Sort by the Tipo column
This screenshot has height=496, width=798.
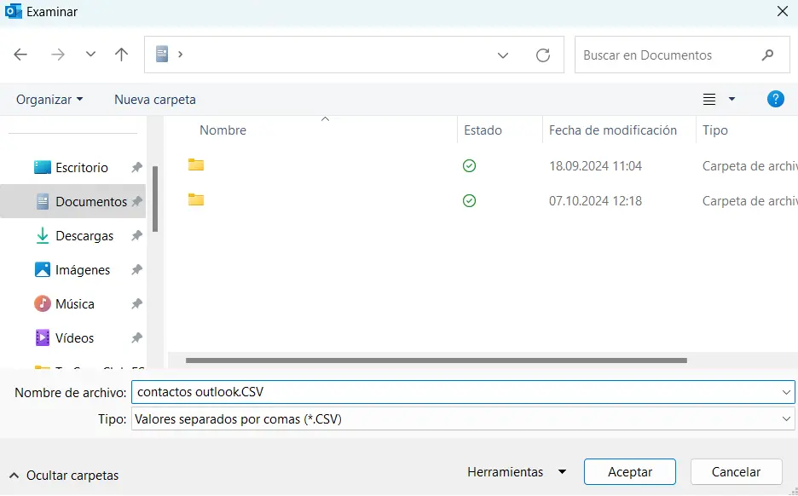715,130
